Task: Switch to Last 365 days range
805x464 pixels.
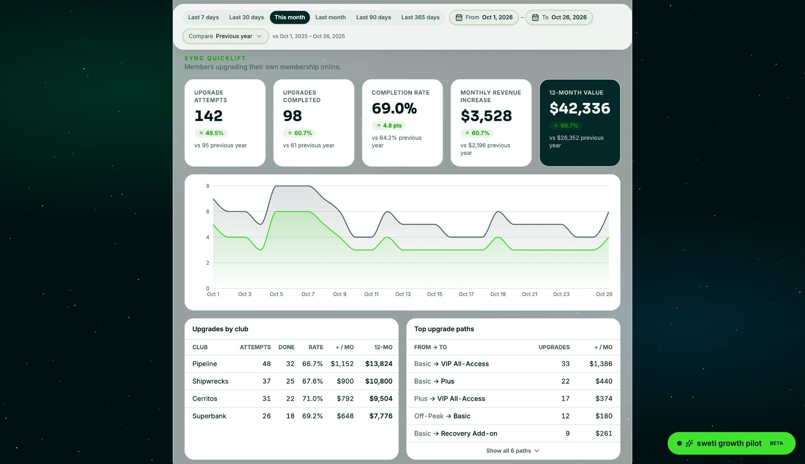Action: (421, 17)
